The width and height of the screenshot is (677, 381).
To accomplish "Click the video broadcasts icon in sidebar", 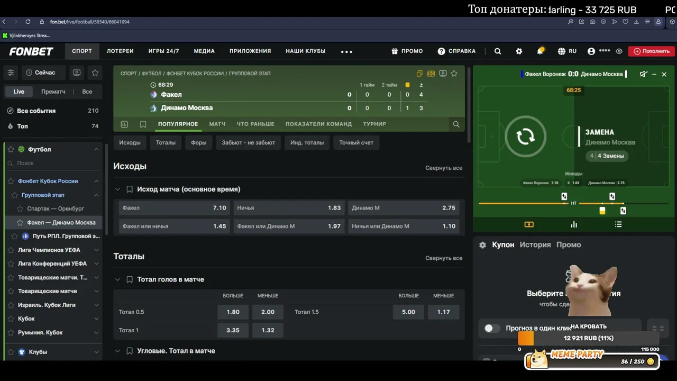I will point(77,72).
